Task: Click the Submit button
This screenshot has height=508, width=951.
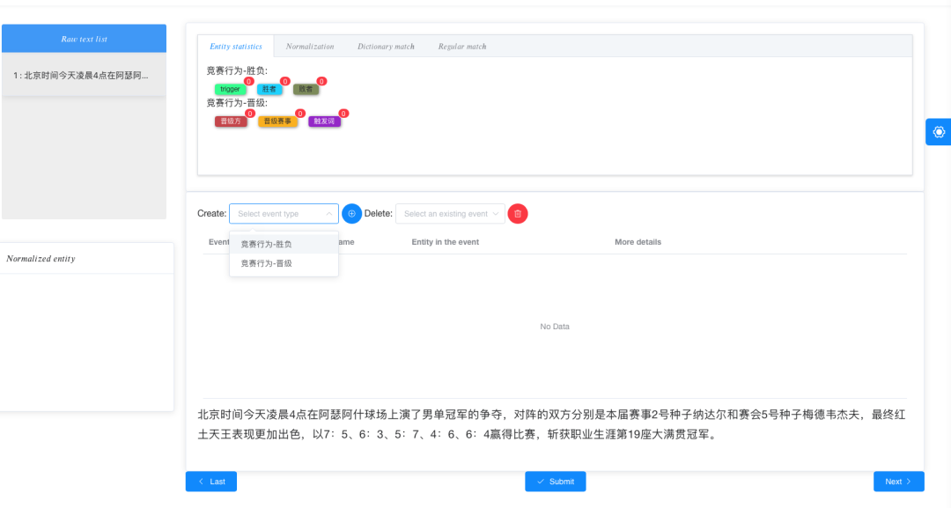Action: coord(555,481)
